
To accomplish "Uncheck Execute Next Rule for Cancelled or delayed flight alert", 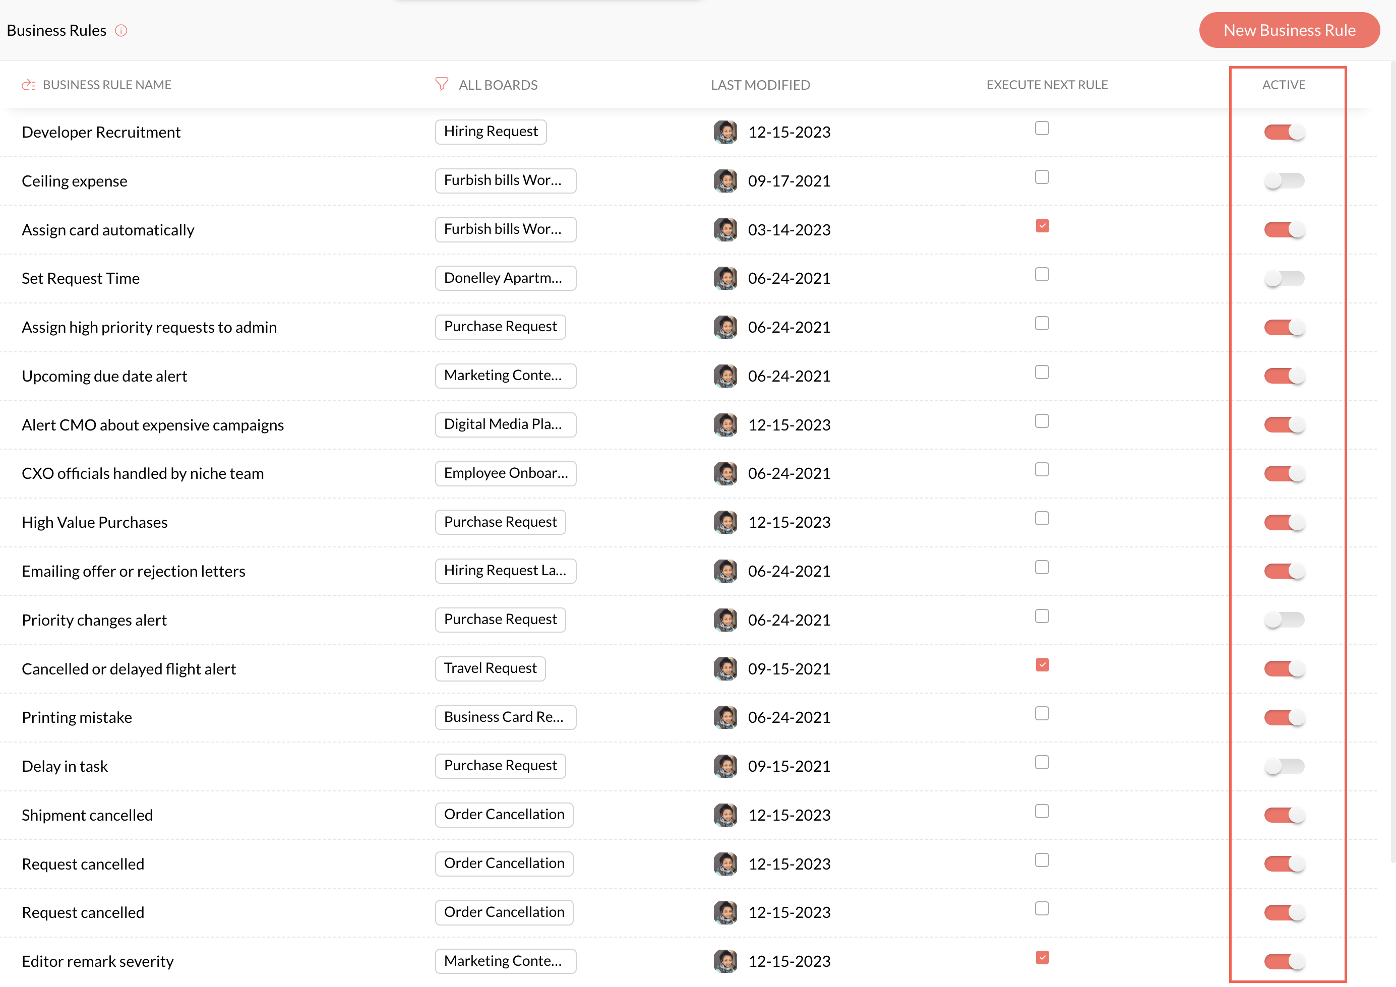I will 1042,665.
